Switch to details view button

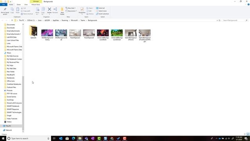click(x=245, y=134)
